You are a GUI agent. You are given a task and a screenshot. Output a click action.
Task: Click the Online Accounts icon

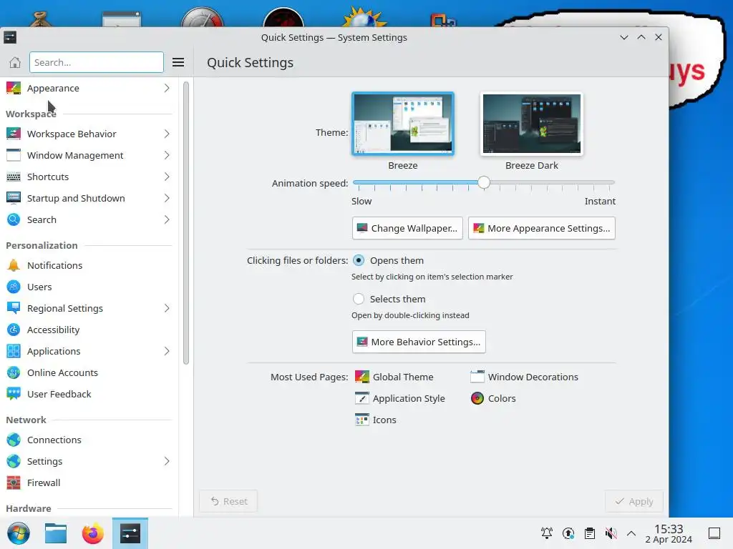14,372
